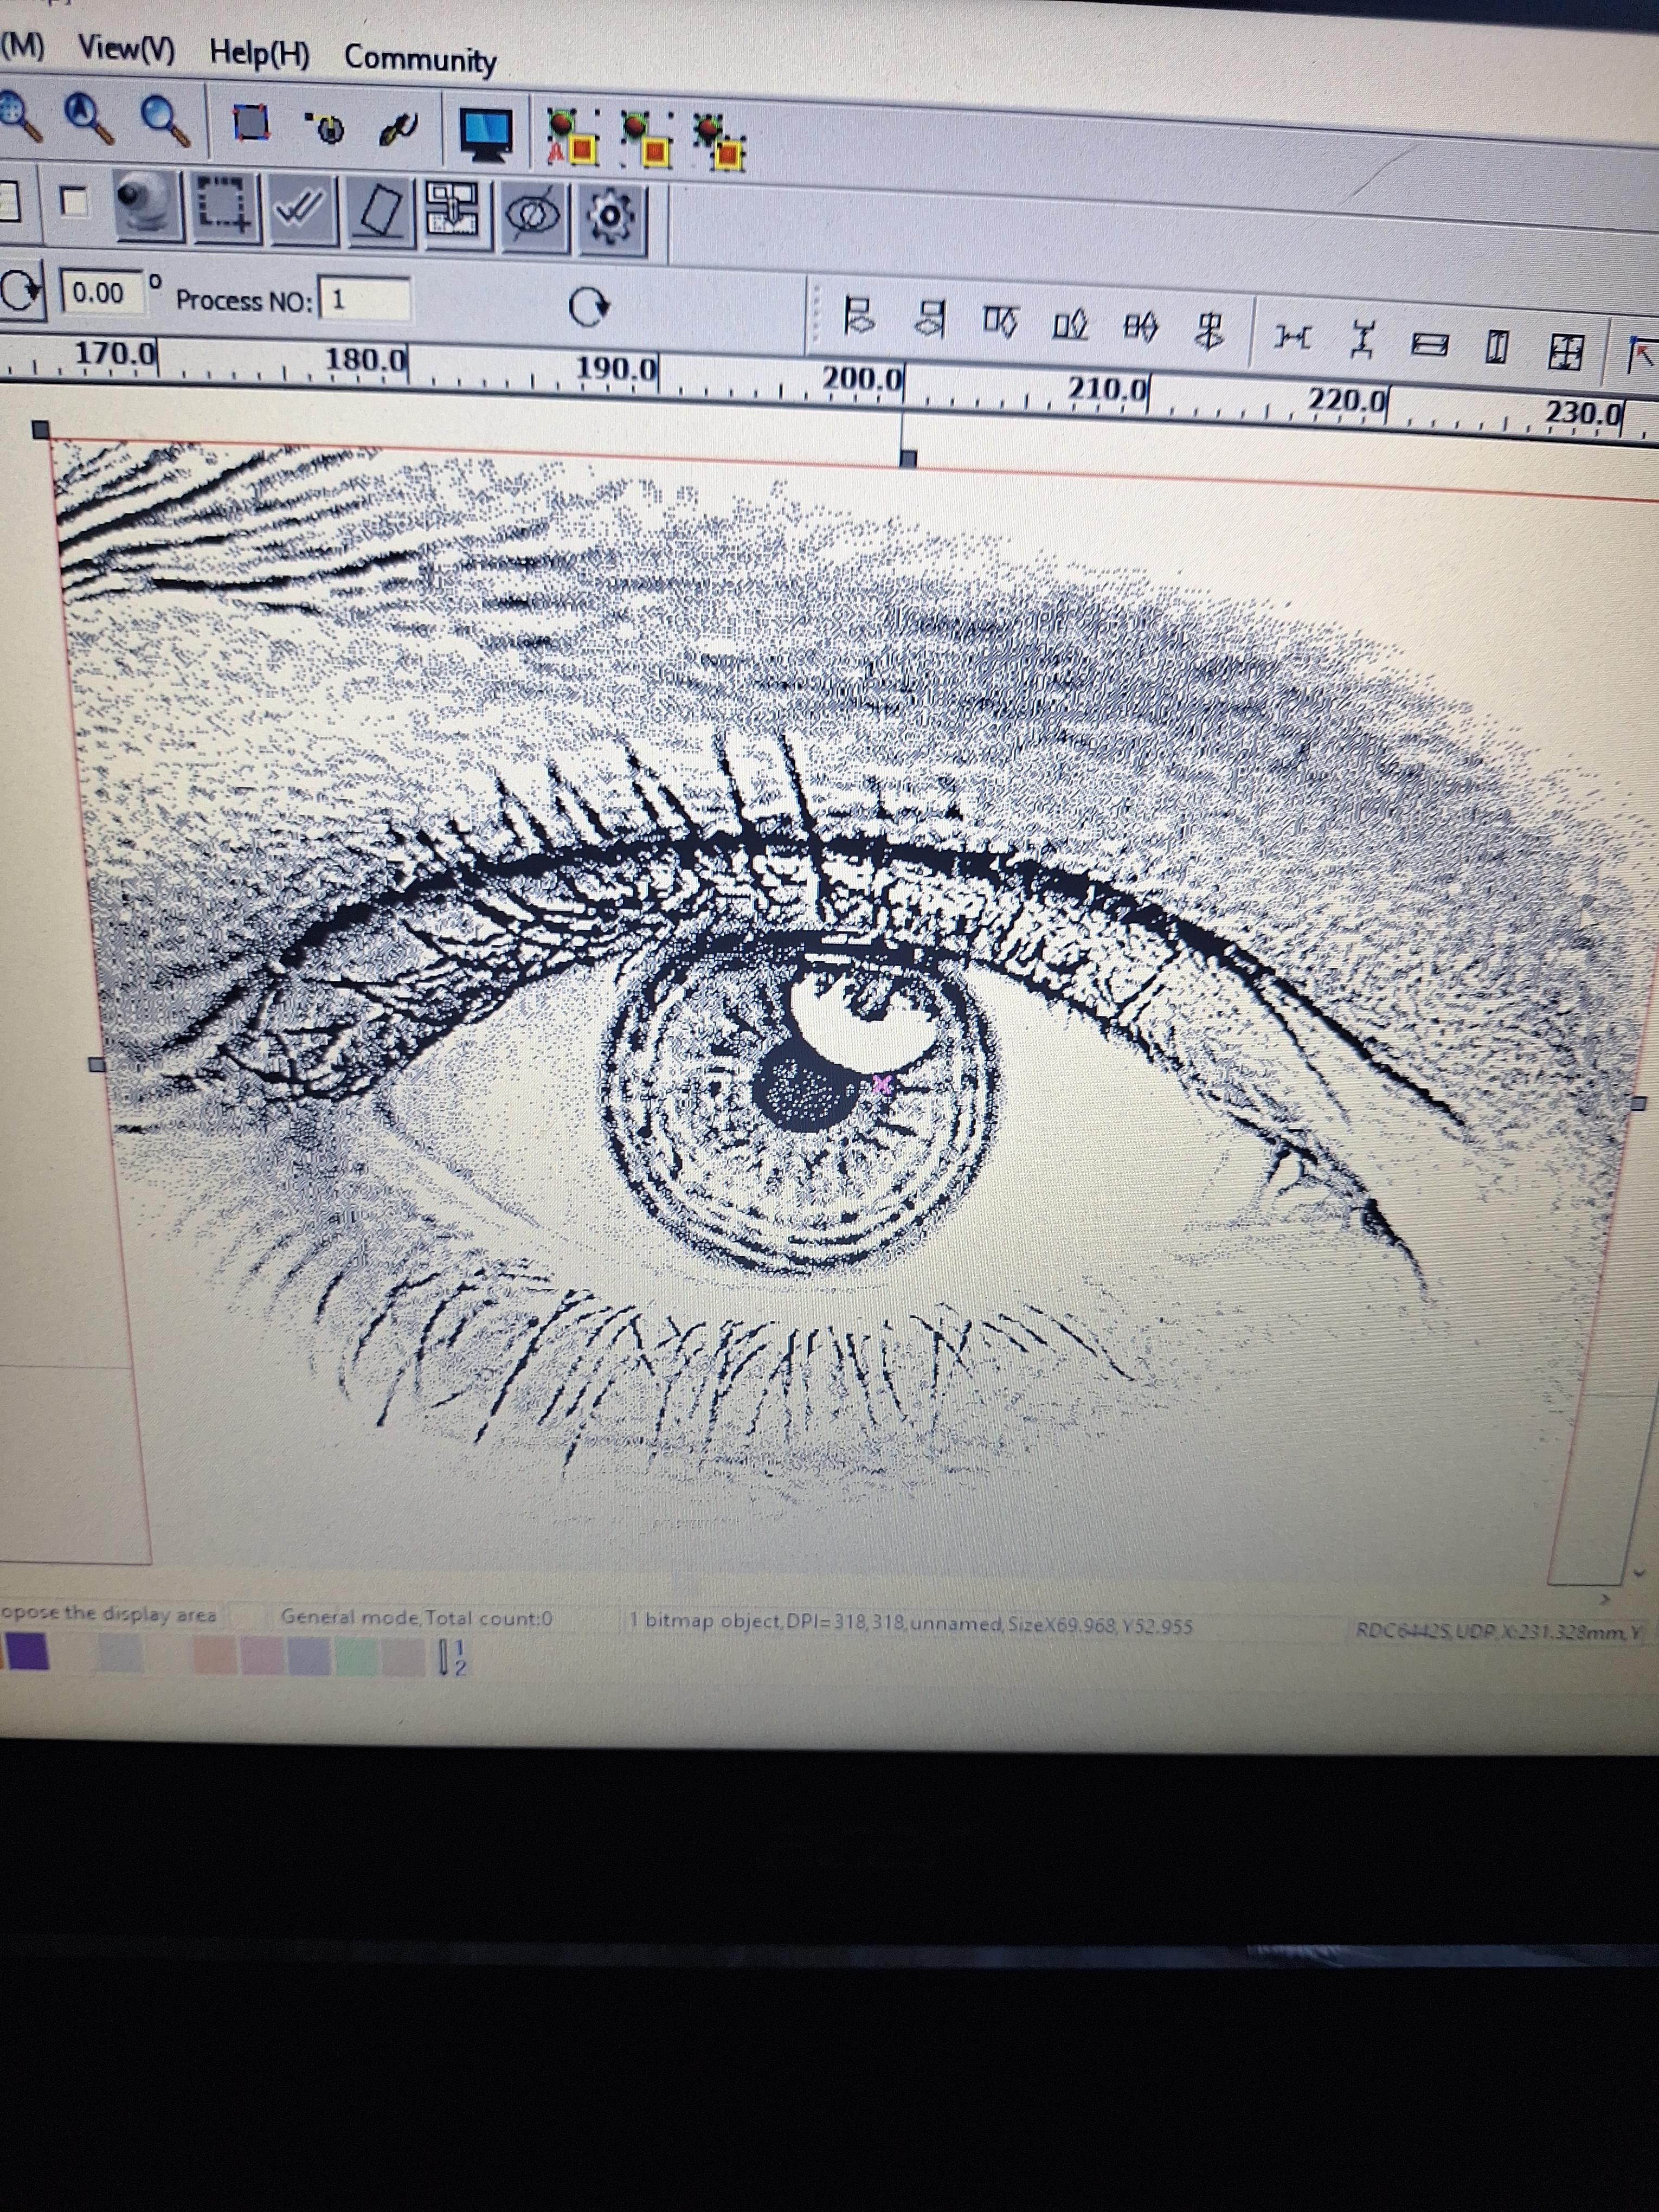Click the center vertically align icon
The image size is (1659, 2212).
coord(1211,331)
